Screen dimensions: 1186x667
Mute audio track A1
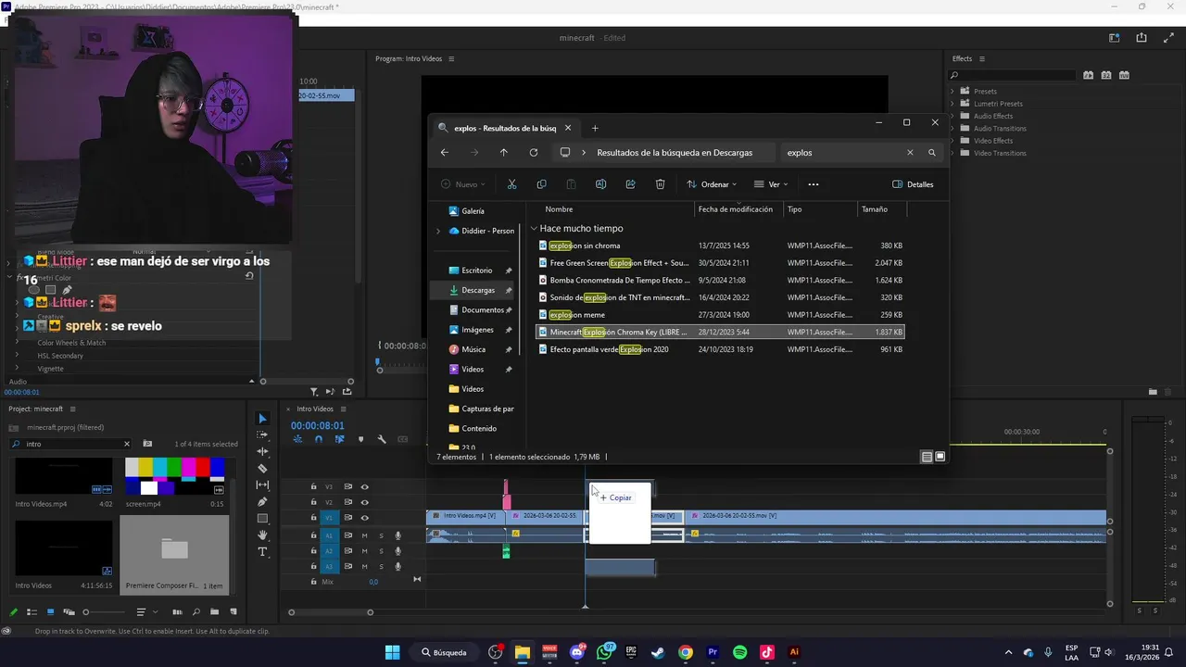point(364,535)
